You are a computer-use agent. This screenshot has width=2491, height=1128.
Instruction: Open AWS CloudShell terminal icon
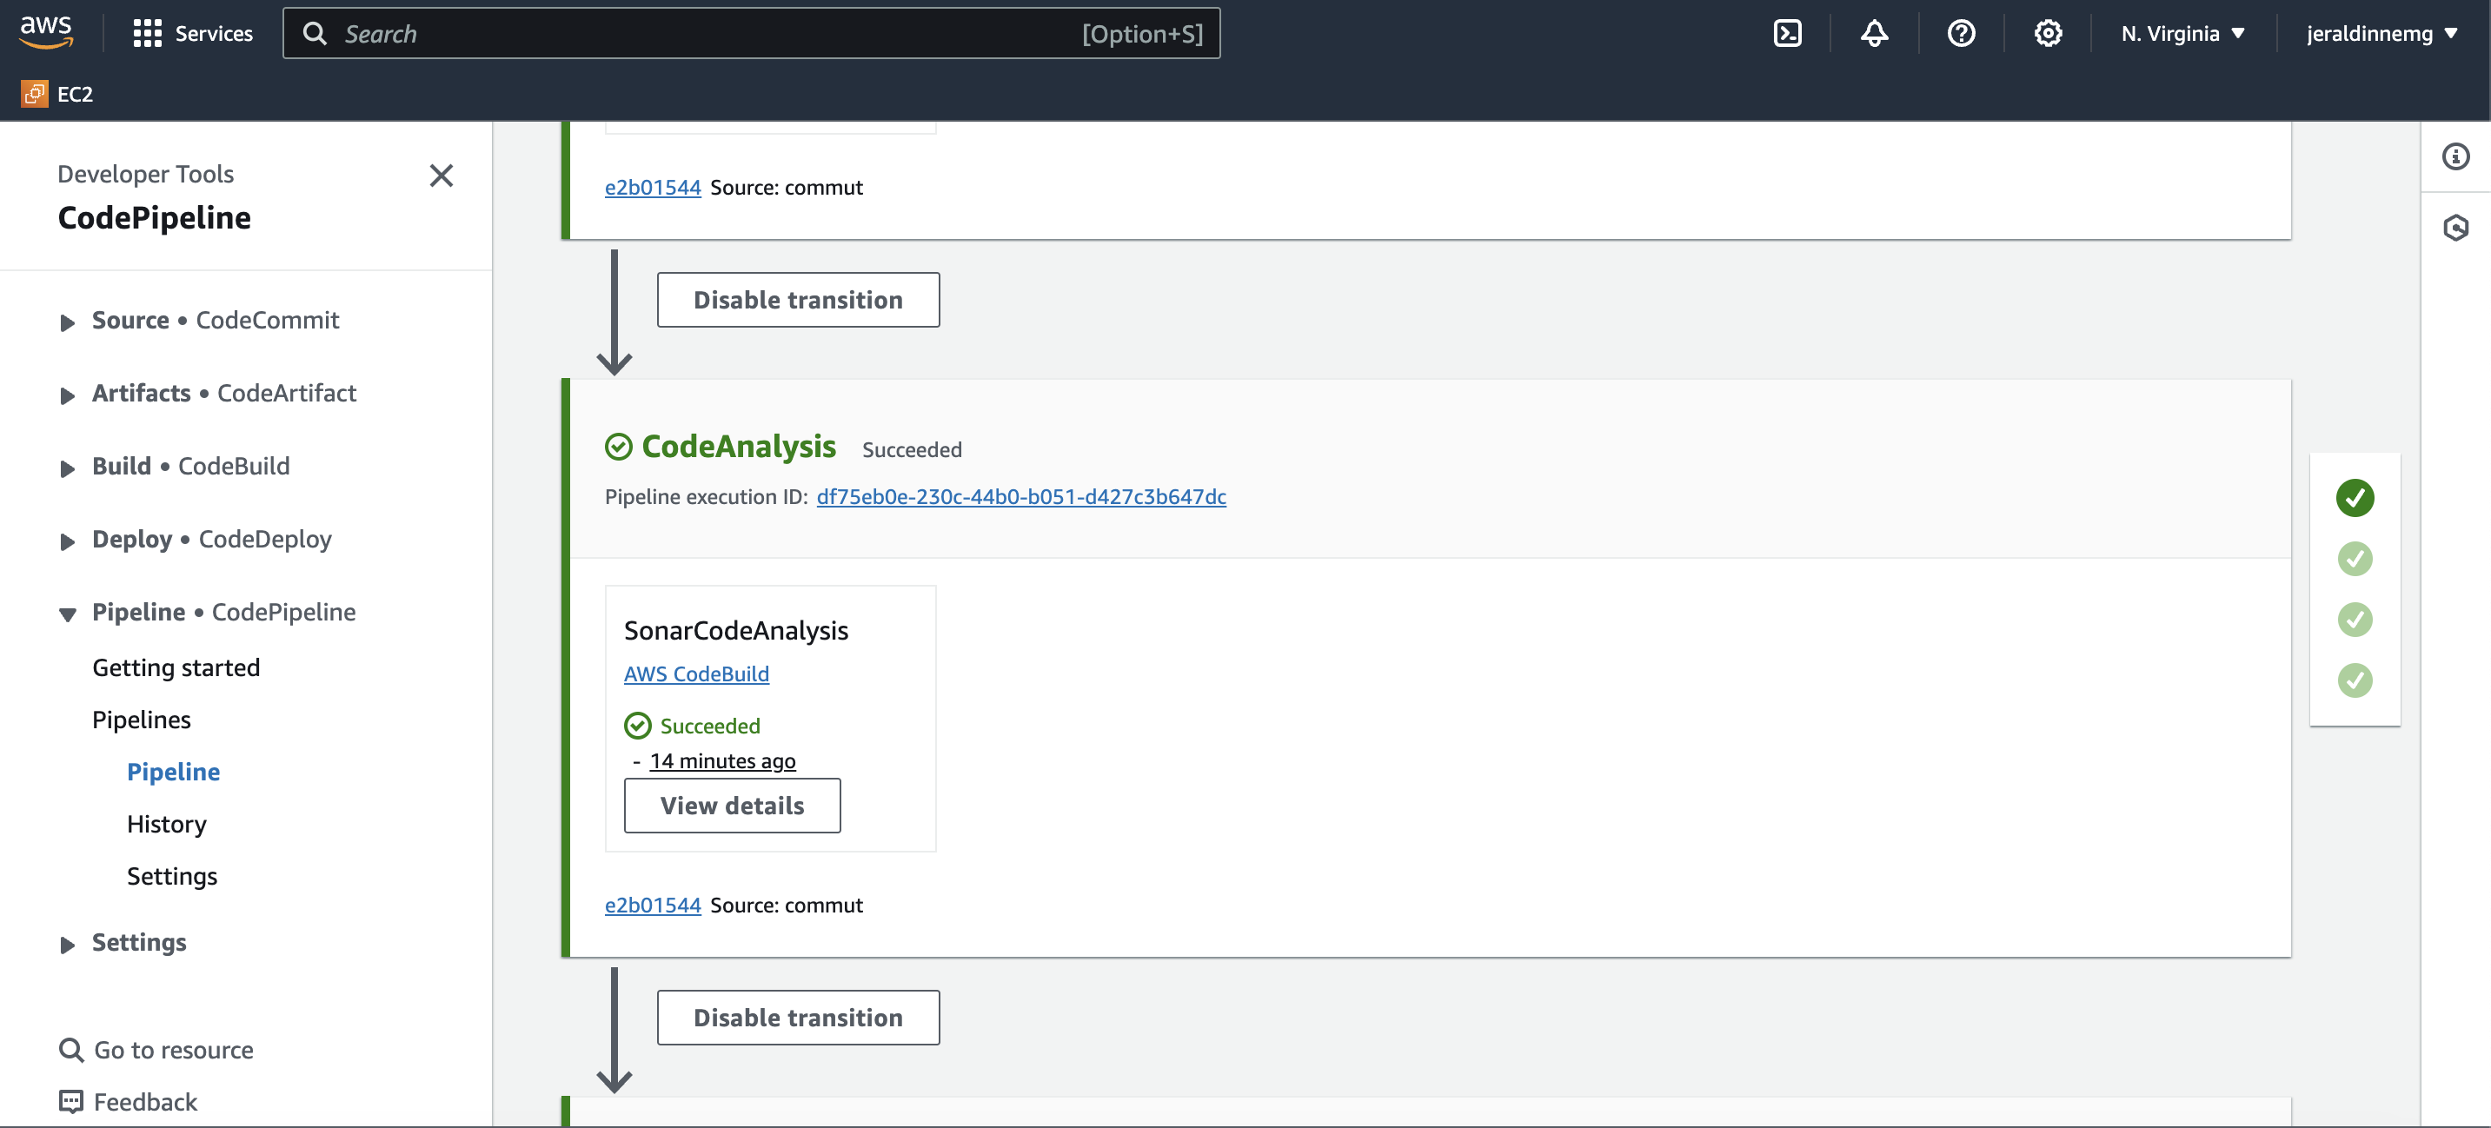1787,34
